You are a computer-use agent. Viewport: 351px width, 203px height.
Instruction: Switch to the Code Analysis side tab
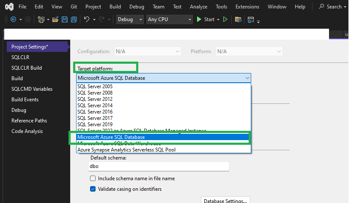point(27,131)
